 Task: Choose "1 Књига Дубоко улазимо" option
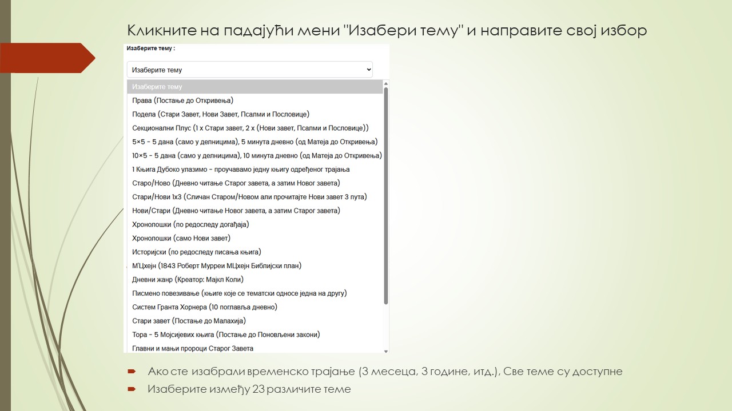click(241, 170)
